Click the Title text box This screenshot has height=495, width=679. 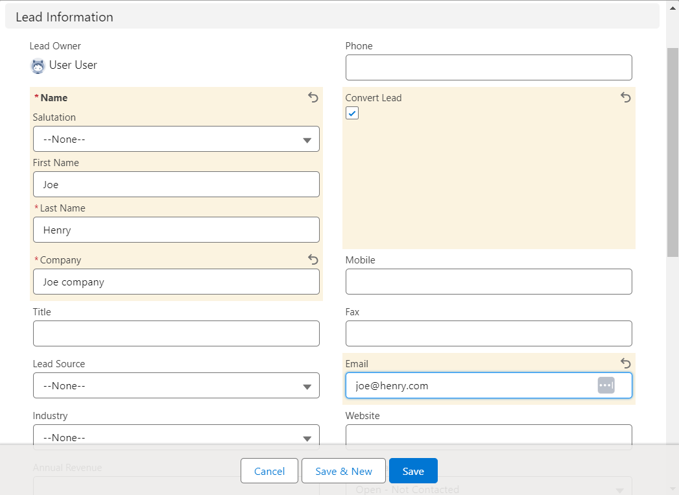click(176, 333)
